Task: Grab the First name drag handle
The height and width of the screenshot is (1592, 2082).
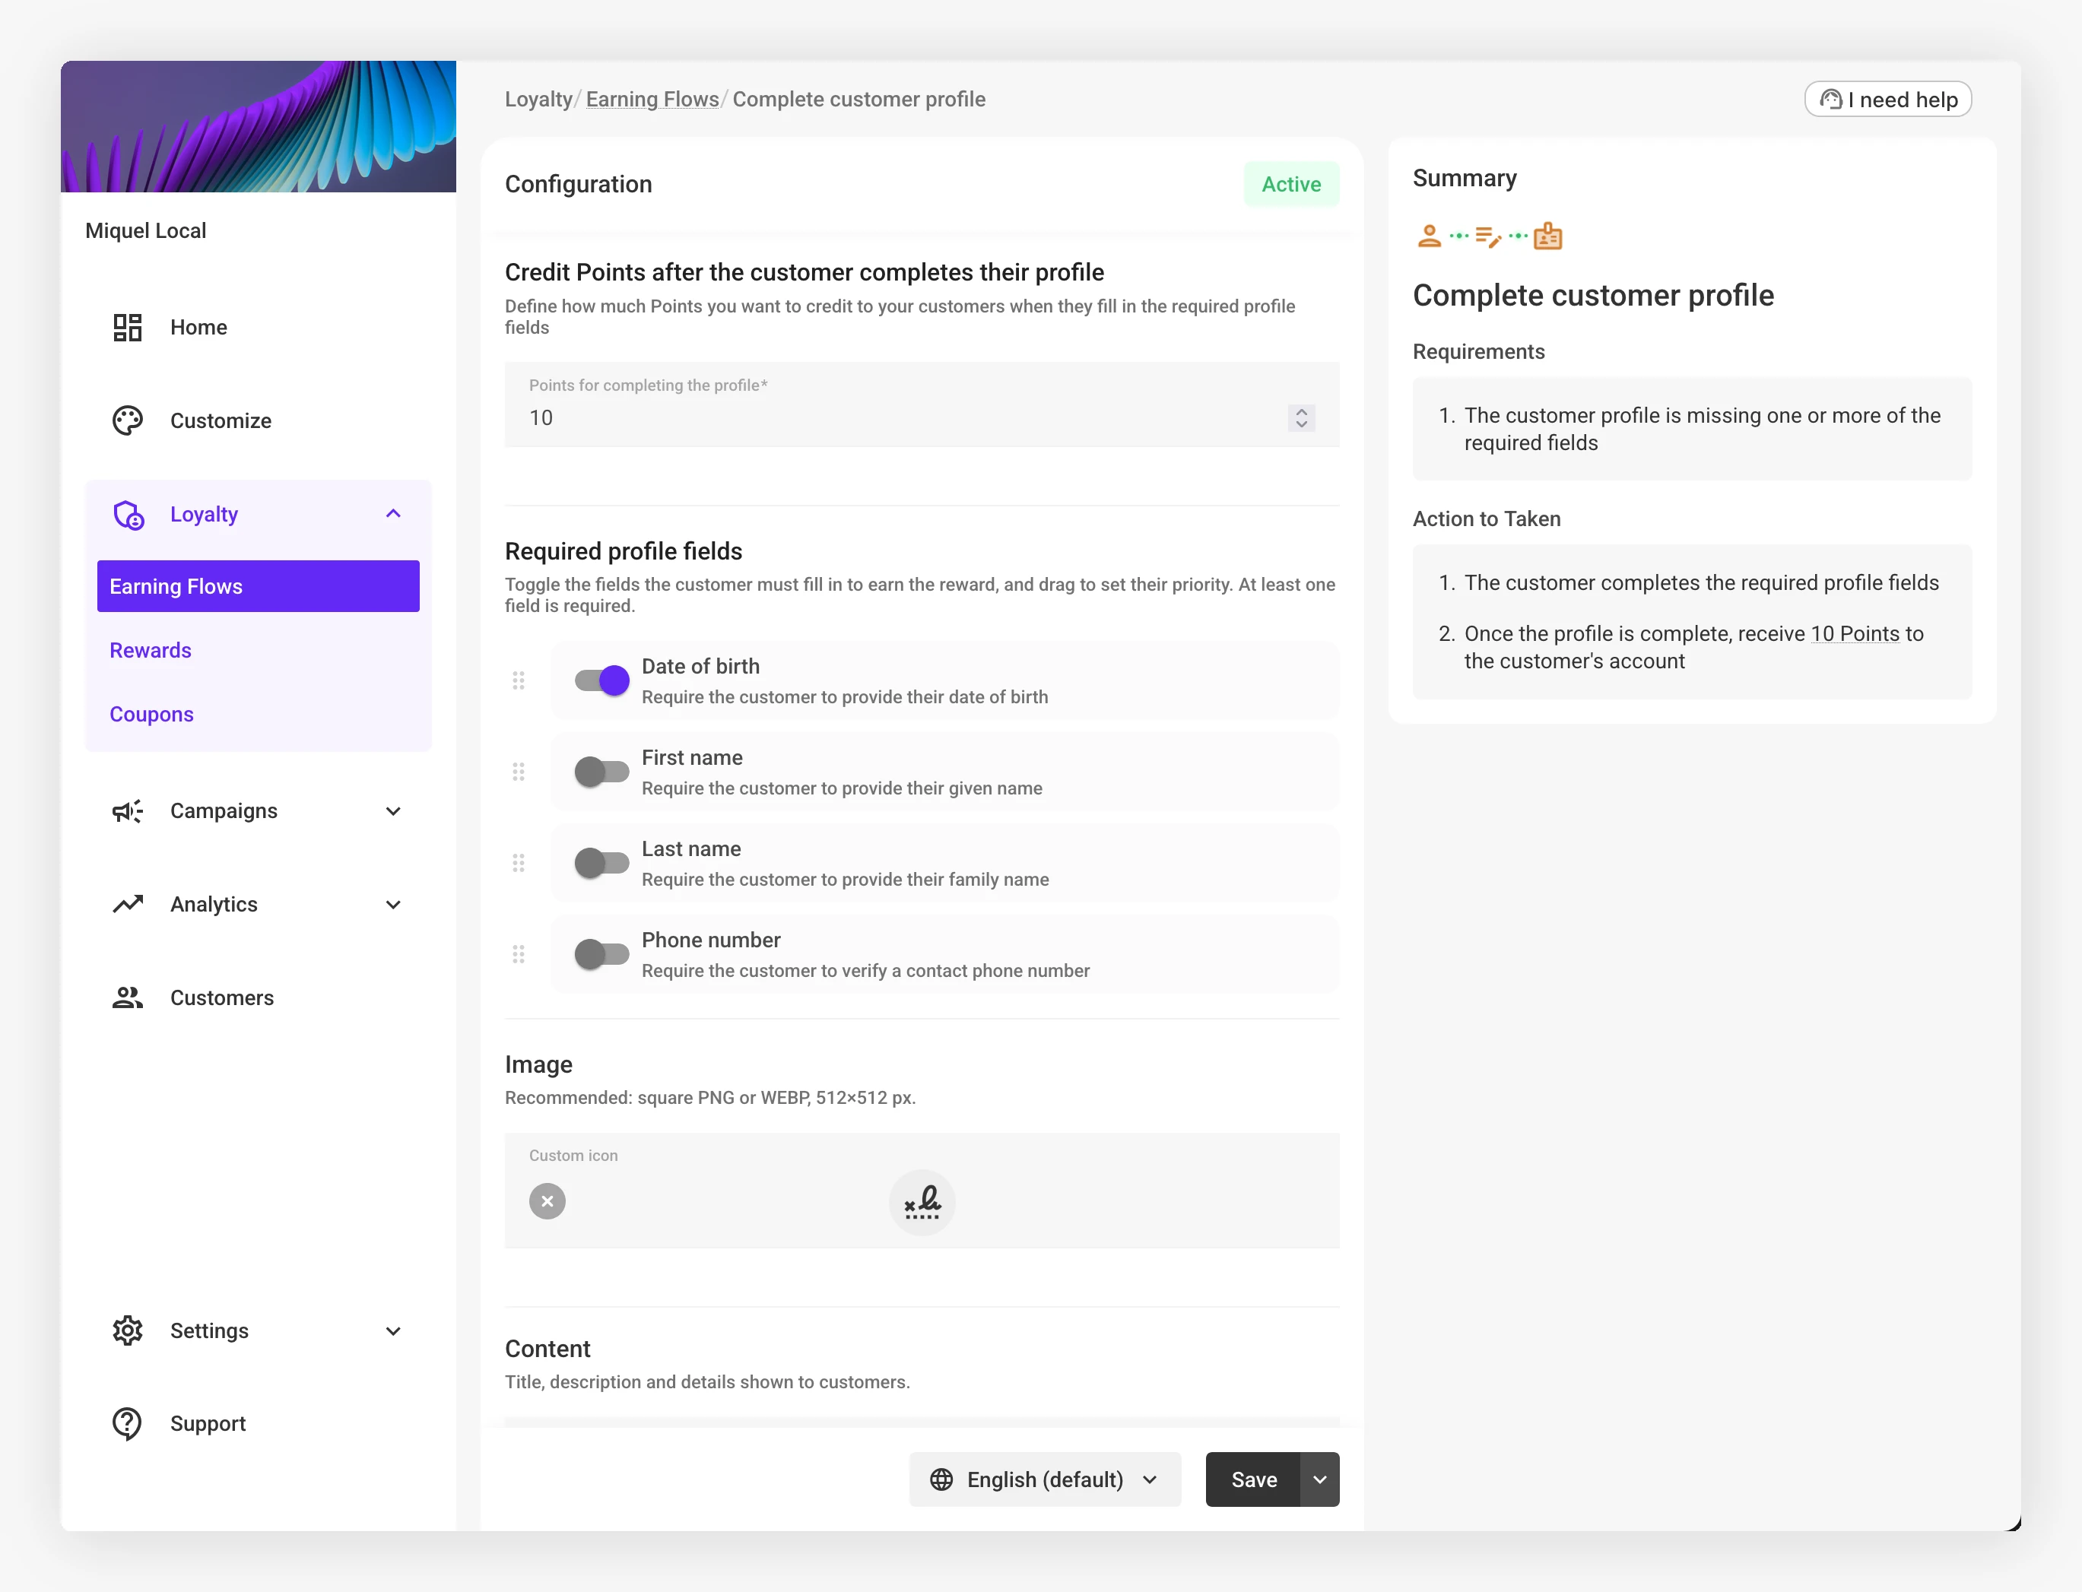Action: click(519, 772)
